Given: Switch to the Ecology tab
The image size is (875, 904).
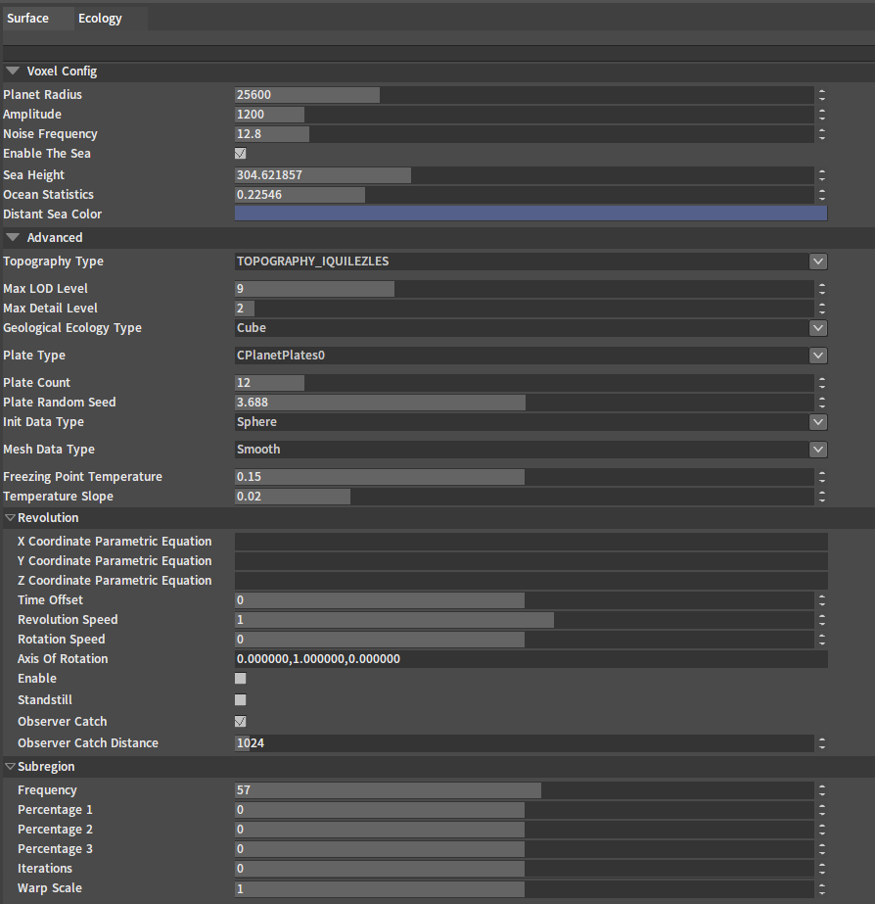Looking at the screenshot, I should click(x=100, y=19).
